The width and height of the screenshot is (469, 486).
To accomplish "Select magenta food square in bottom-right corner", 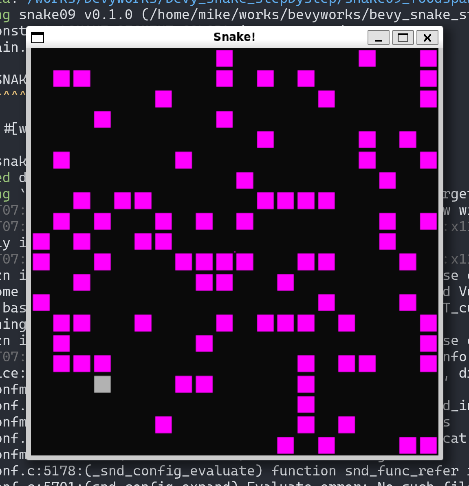I will pyautogui.click(x=428, y=445).
